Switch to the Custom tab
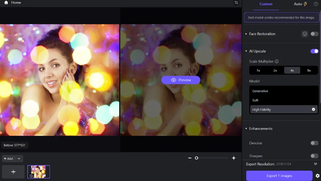 pyautogui.click(x=266, y=4)
